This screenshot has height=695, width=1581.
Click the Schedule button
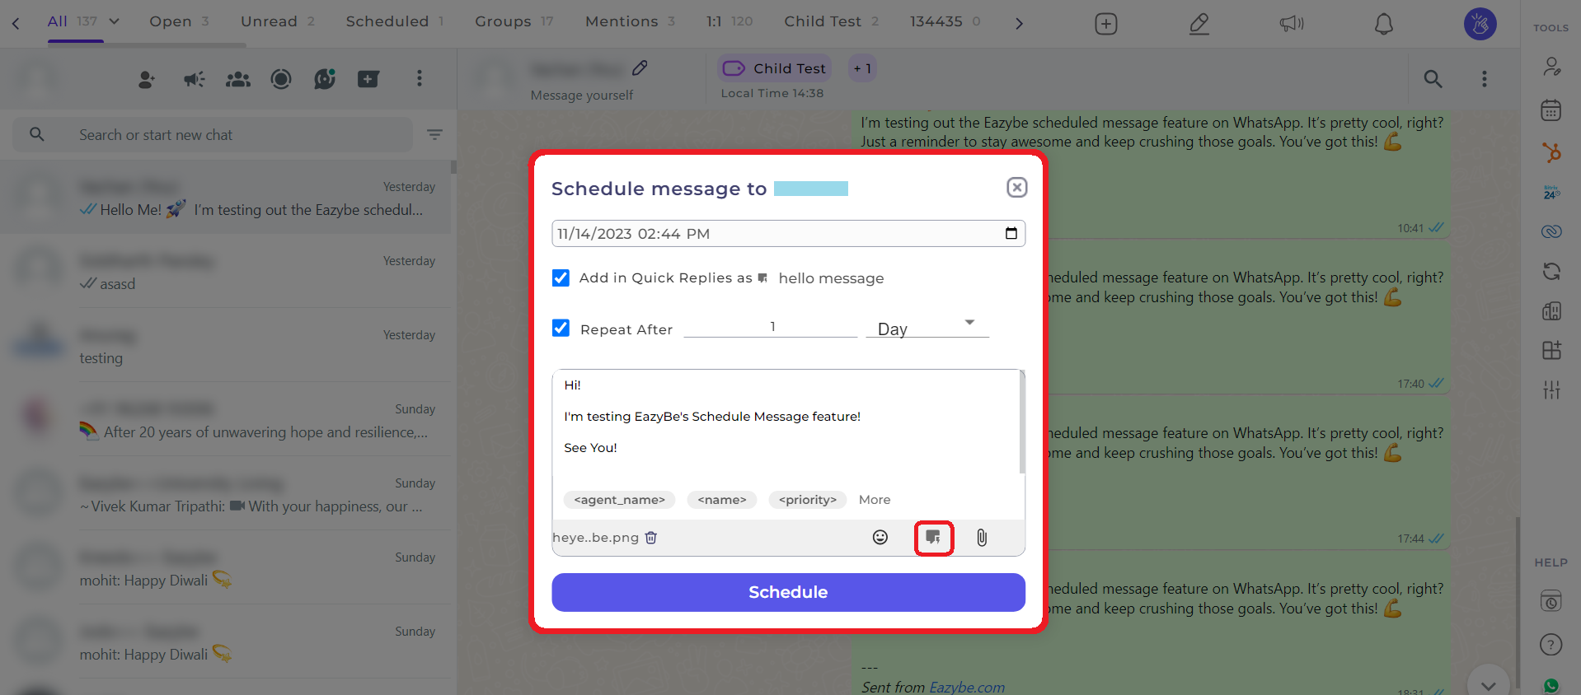click(788, 592)
